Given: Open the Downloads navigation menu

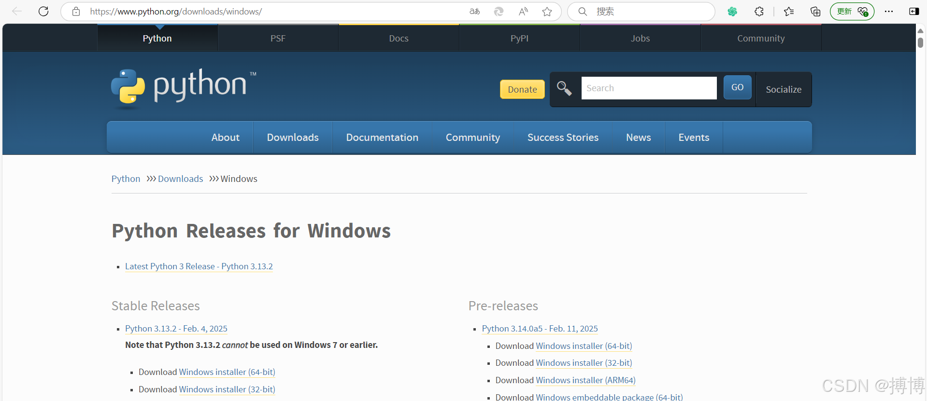Looking at the screenshot, I should pyautogui.click(x=293, y=138).
